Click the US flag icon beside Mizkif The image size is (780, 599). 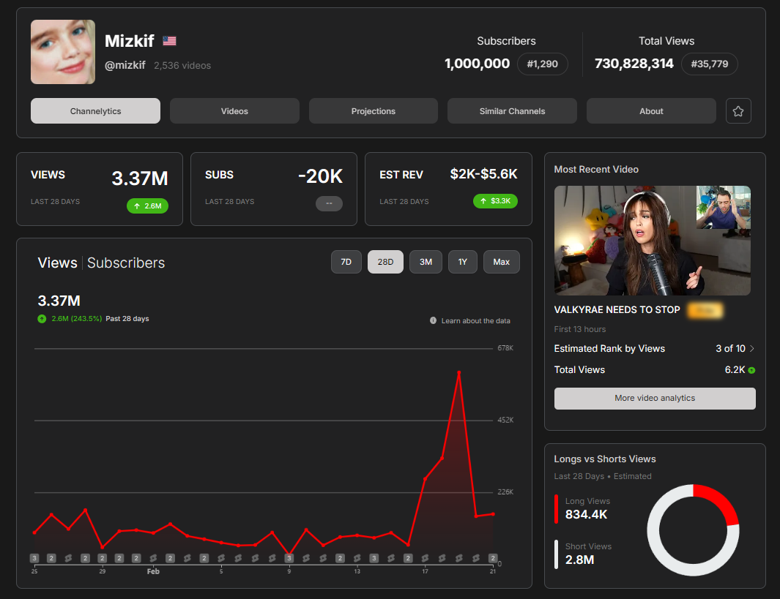(x=170, y=41)
